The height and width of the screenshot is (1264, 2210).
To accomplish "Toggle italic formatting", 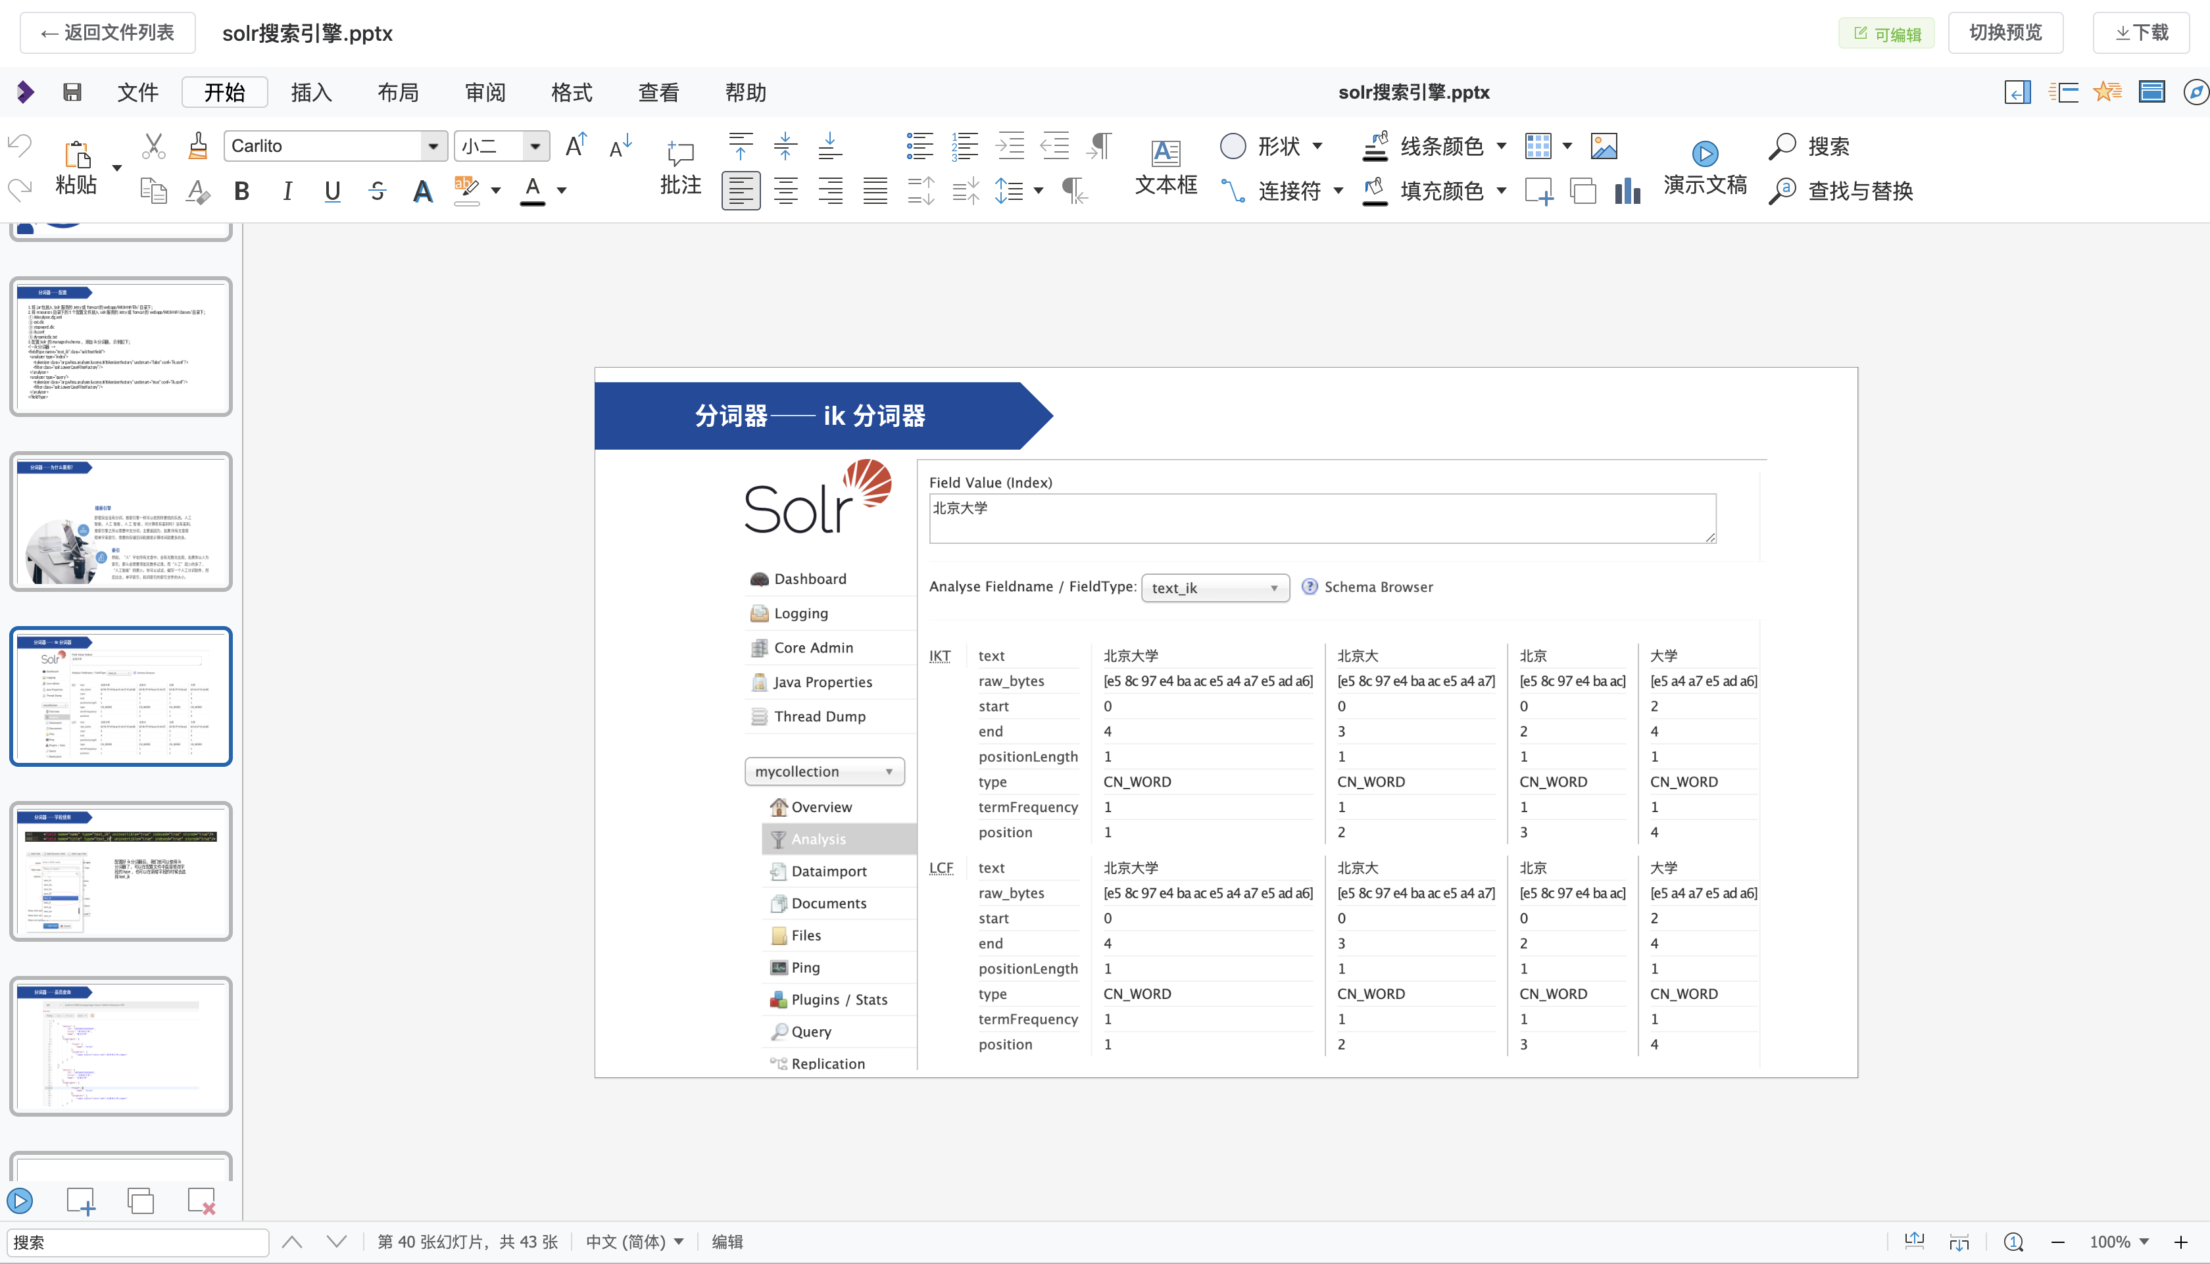I will coord(287,191).
